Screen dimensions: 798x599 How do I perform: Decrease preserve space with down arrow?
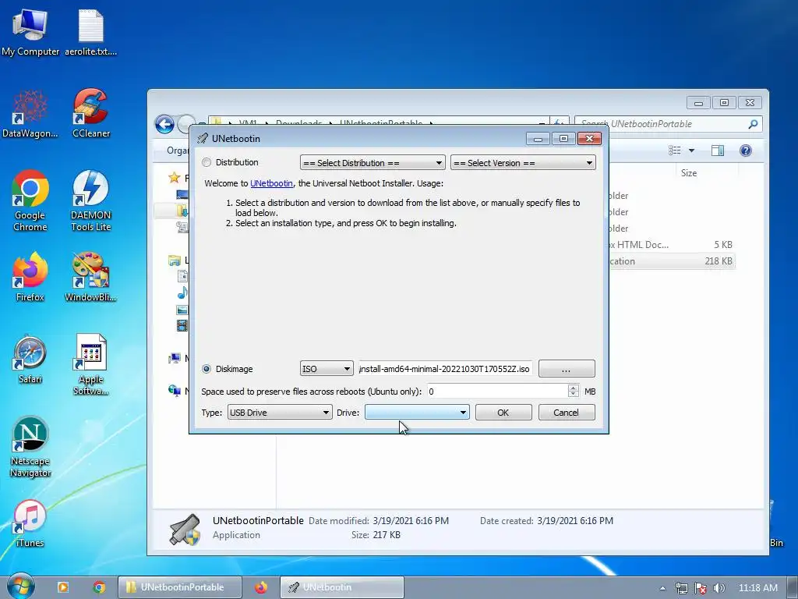click(x=574, y=395)
